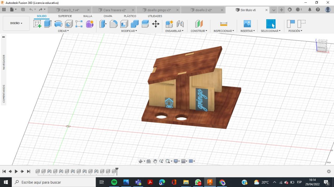Open the extensions icon in title bar
This screenshot has width=334, height=187.
coord(290,10)
